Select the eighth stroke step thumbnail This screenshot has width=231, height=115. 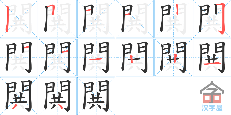coord(58,57)
